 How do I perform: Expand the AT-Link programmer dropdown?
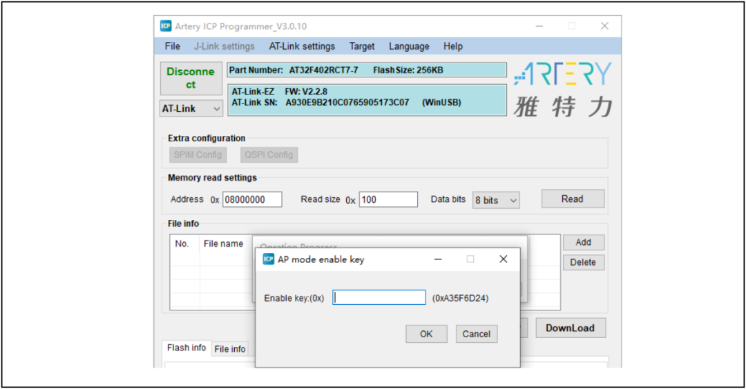[x=191, y=109]
